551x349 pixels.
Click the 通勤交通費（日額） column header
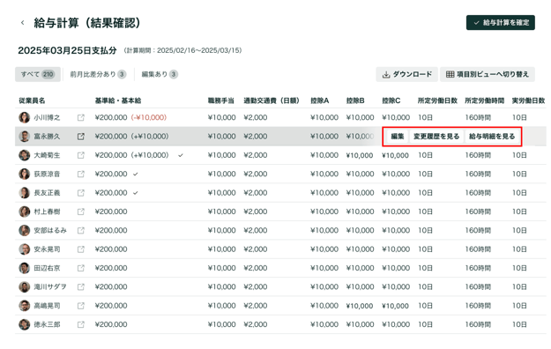pos(272,100)
